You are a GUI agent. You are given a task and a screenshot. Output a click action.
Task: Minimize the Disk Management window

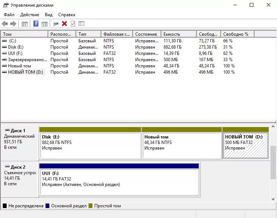235,5
